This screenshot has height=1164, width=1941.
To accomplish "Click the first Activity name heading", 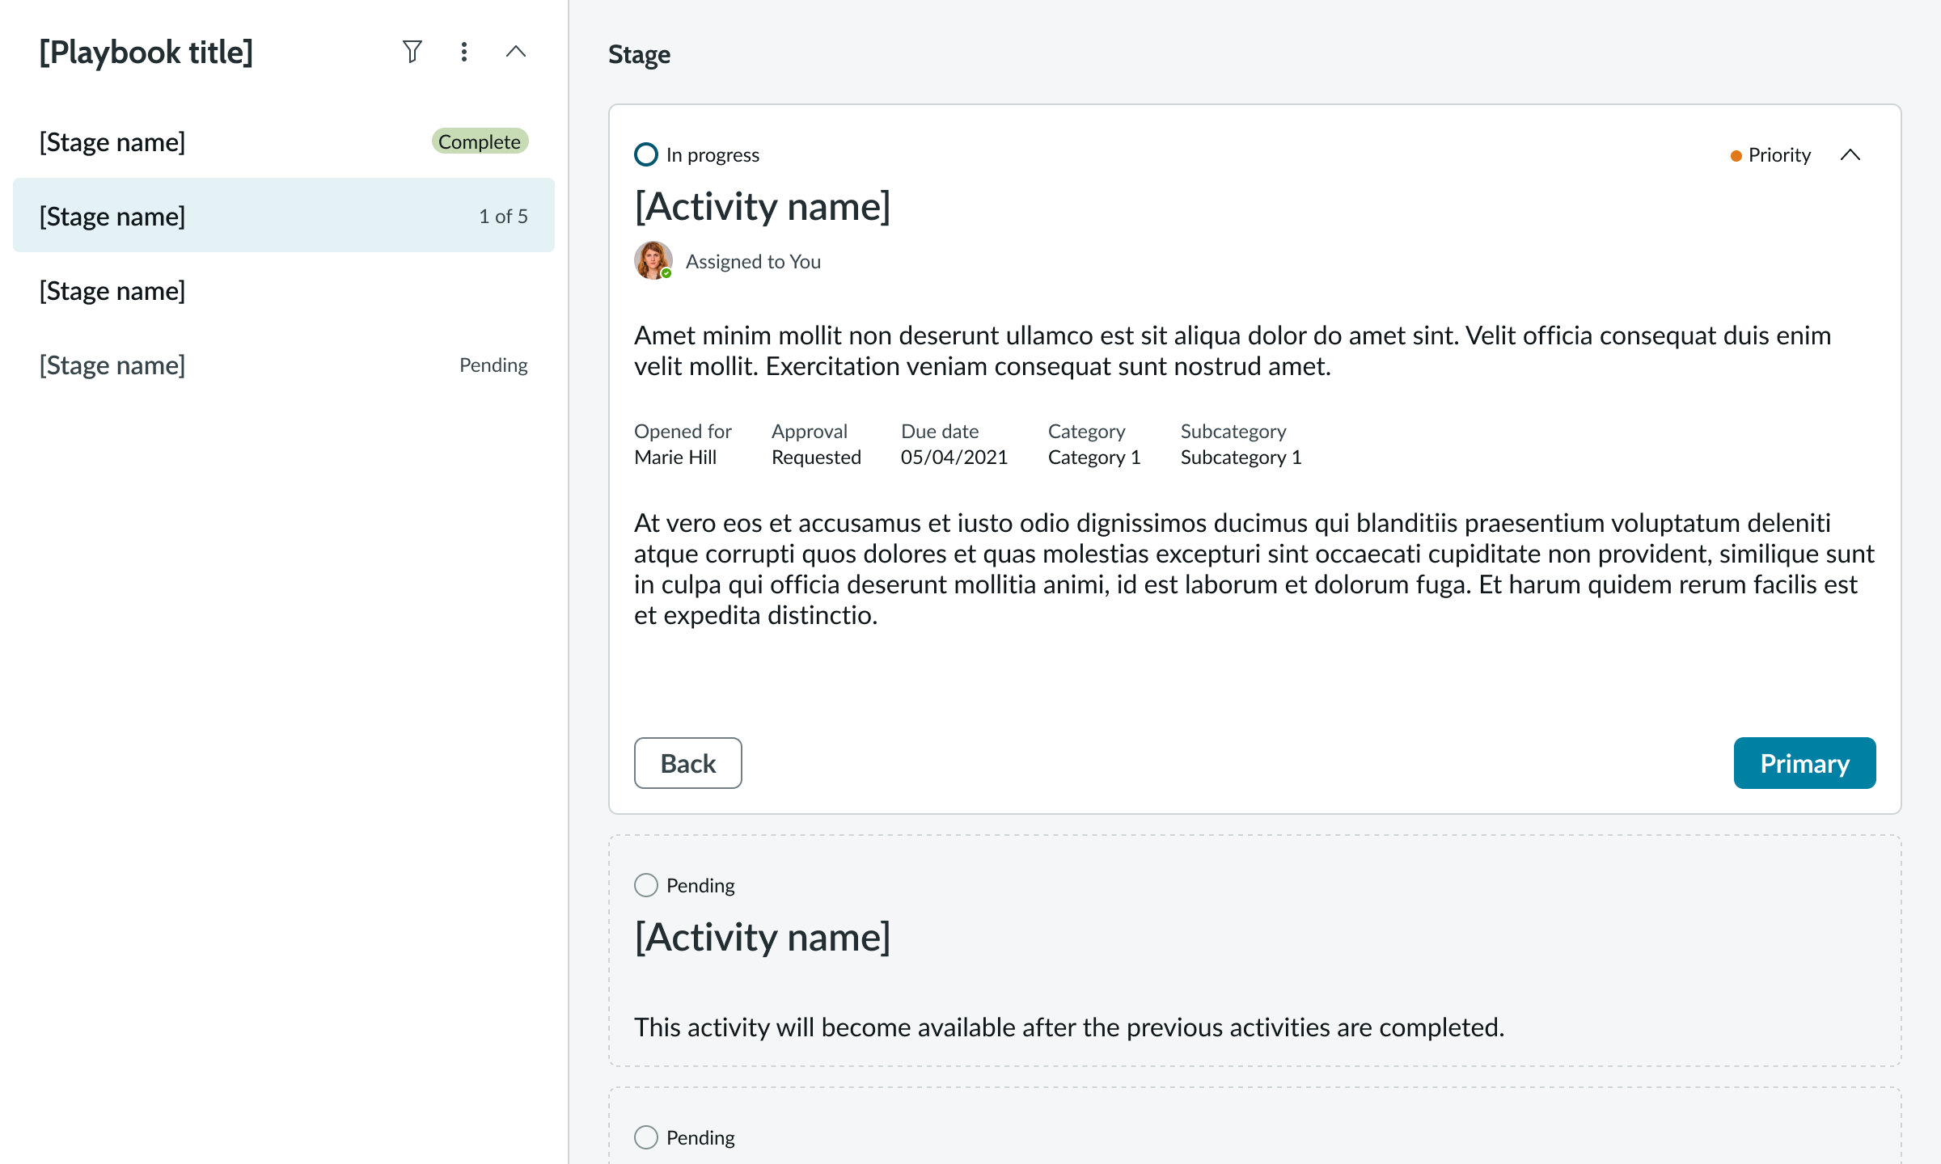I will pyautogui.click(x=762, y=206).
